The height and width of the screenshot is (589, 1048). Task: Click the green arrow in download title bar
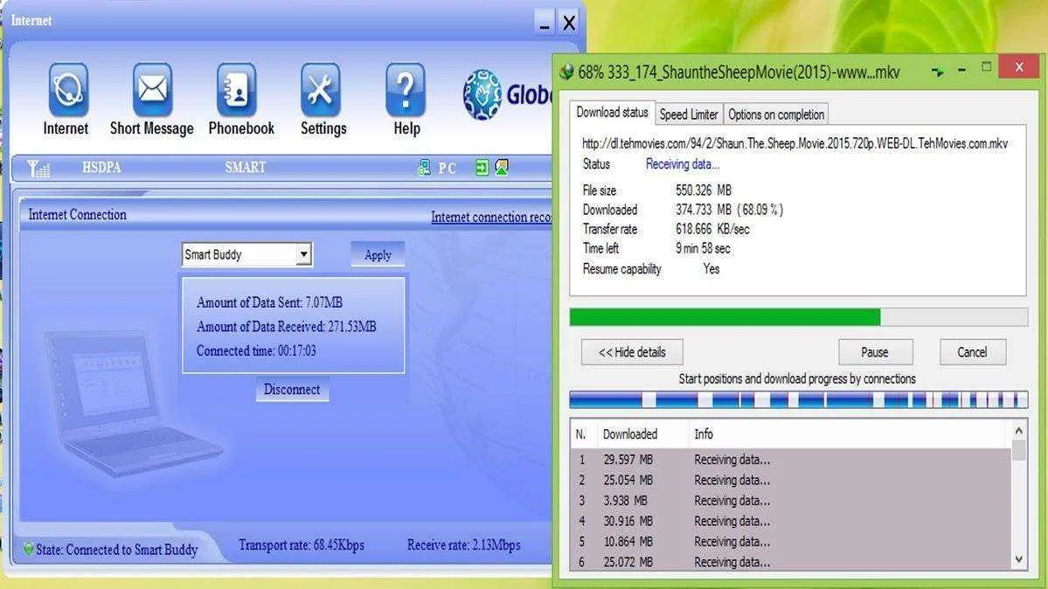pyautogui.click(x=938, y=71)
